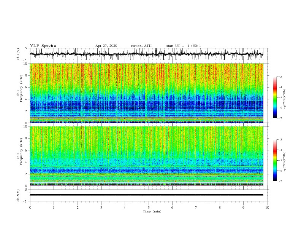Click time axis tick label '0'
Screen dimensions: 301x233
(30, 207)
